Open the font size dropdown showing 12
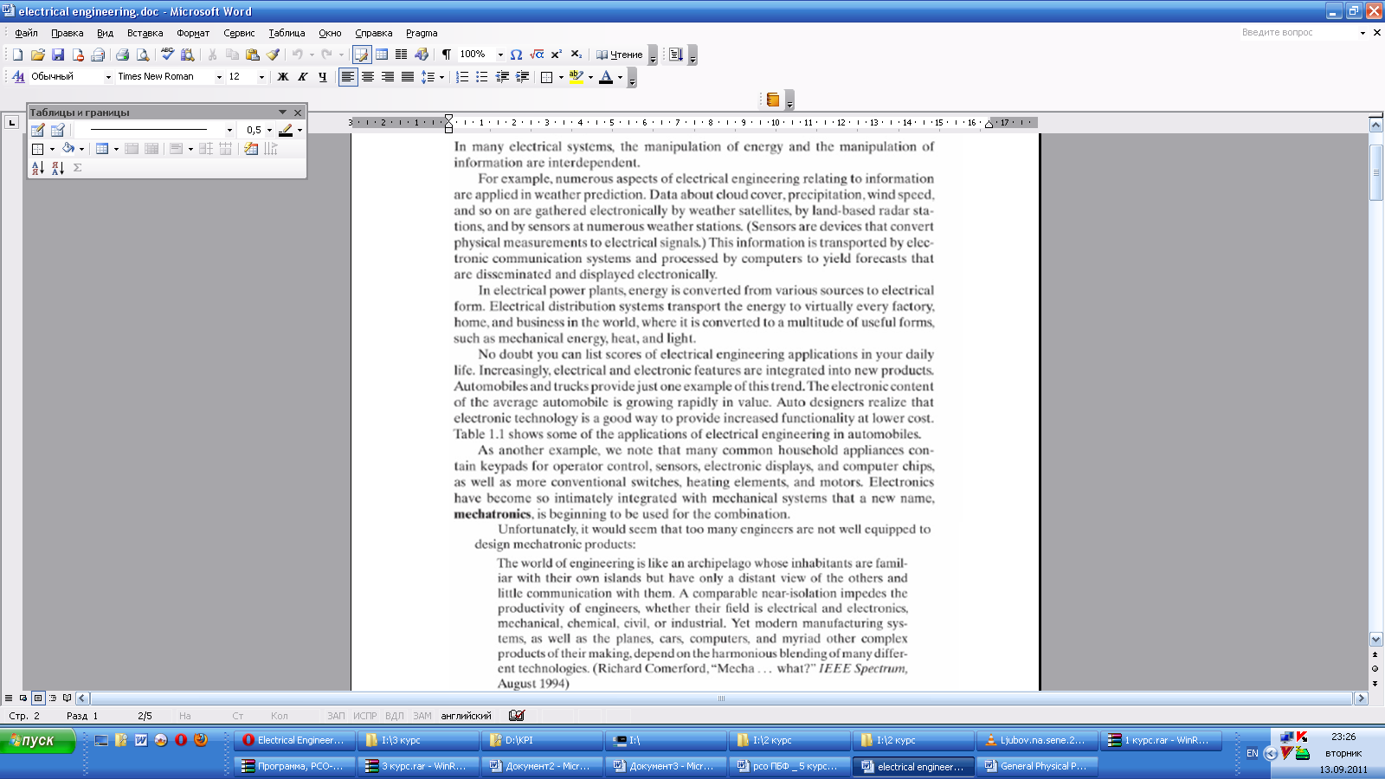This screenshot has width=1385, height=779. point(261,77)
